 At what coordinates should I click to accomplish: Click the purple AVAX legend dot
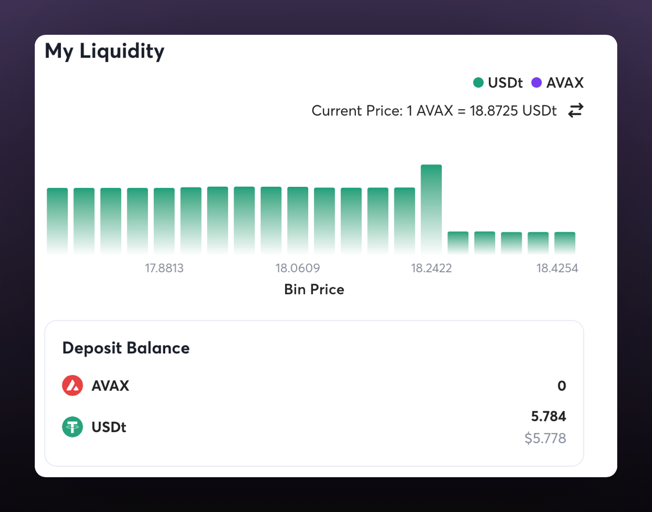point(537,83)
